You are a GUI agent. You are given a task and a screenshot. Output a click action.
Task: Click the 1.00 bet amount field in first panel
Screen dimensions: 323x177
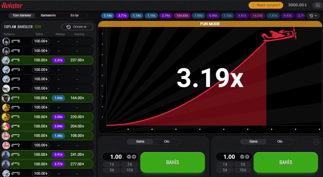click(116, 157)
